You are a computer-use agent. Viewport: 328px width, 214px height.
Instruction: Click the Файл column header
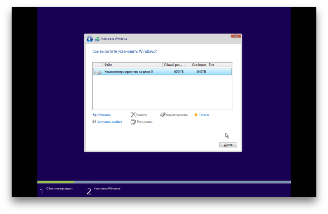[x=133, y=65]
